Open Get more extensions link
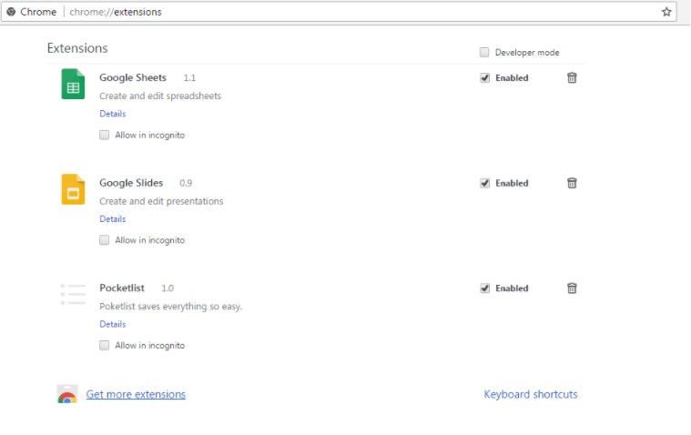The width and height of the screenshot is (691, 435). [136, 394]
